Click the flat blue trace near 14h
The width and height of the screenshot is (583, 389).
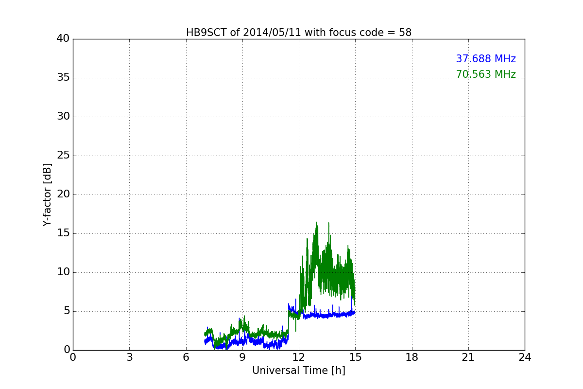pyautogui.click(x=336, y=315)
